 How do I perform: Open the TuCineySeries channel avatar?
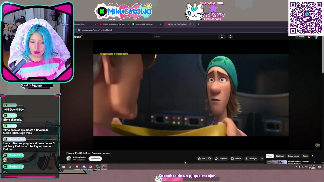click(x=69, y=158)
